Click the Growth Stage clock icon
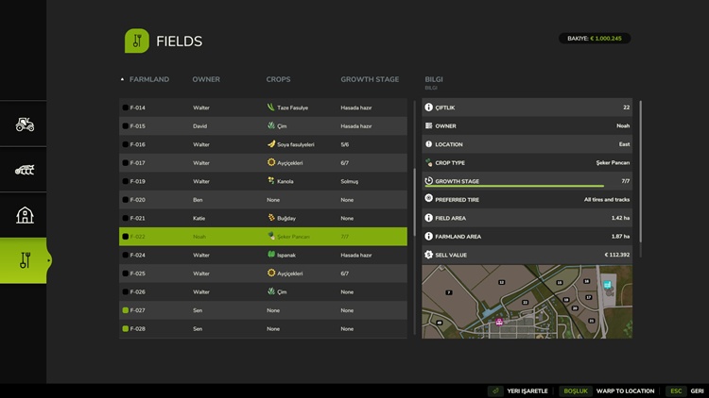Image resolution: width=709 pixels, height=398 pixels. [x=428, y=179]
